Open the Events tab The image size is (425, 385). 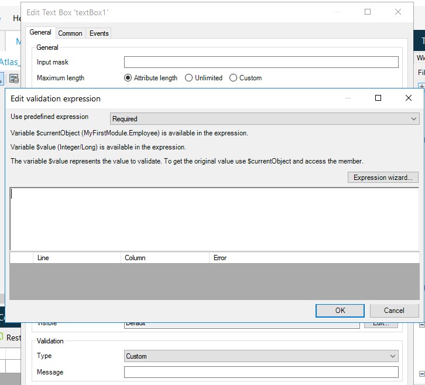(99, 33)
